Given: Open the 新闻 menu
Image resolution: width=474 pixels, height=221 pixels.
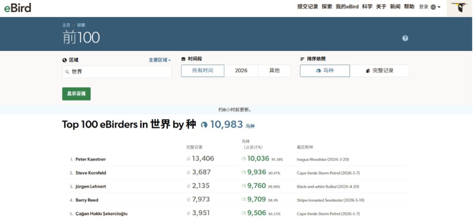Looking at the screenshot, I should (x=395, y=7).
